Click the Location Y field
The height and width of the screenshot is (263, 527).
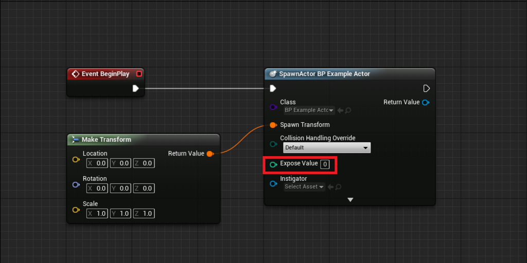pos(120,163)
